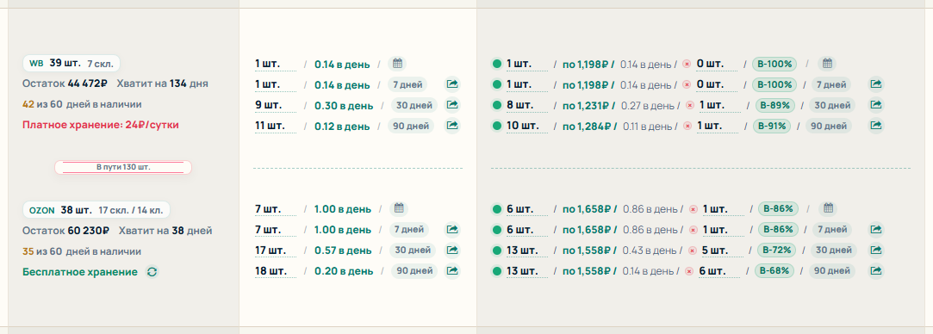Click share icon in the B-91% row

(875, 126)
